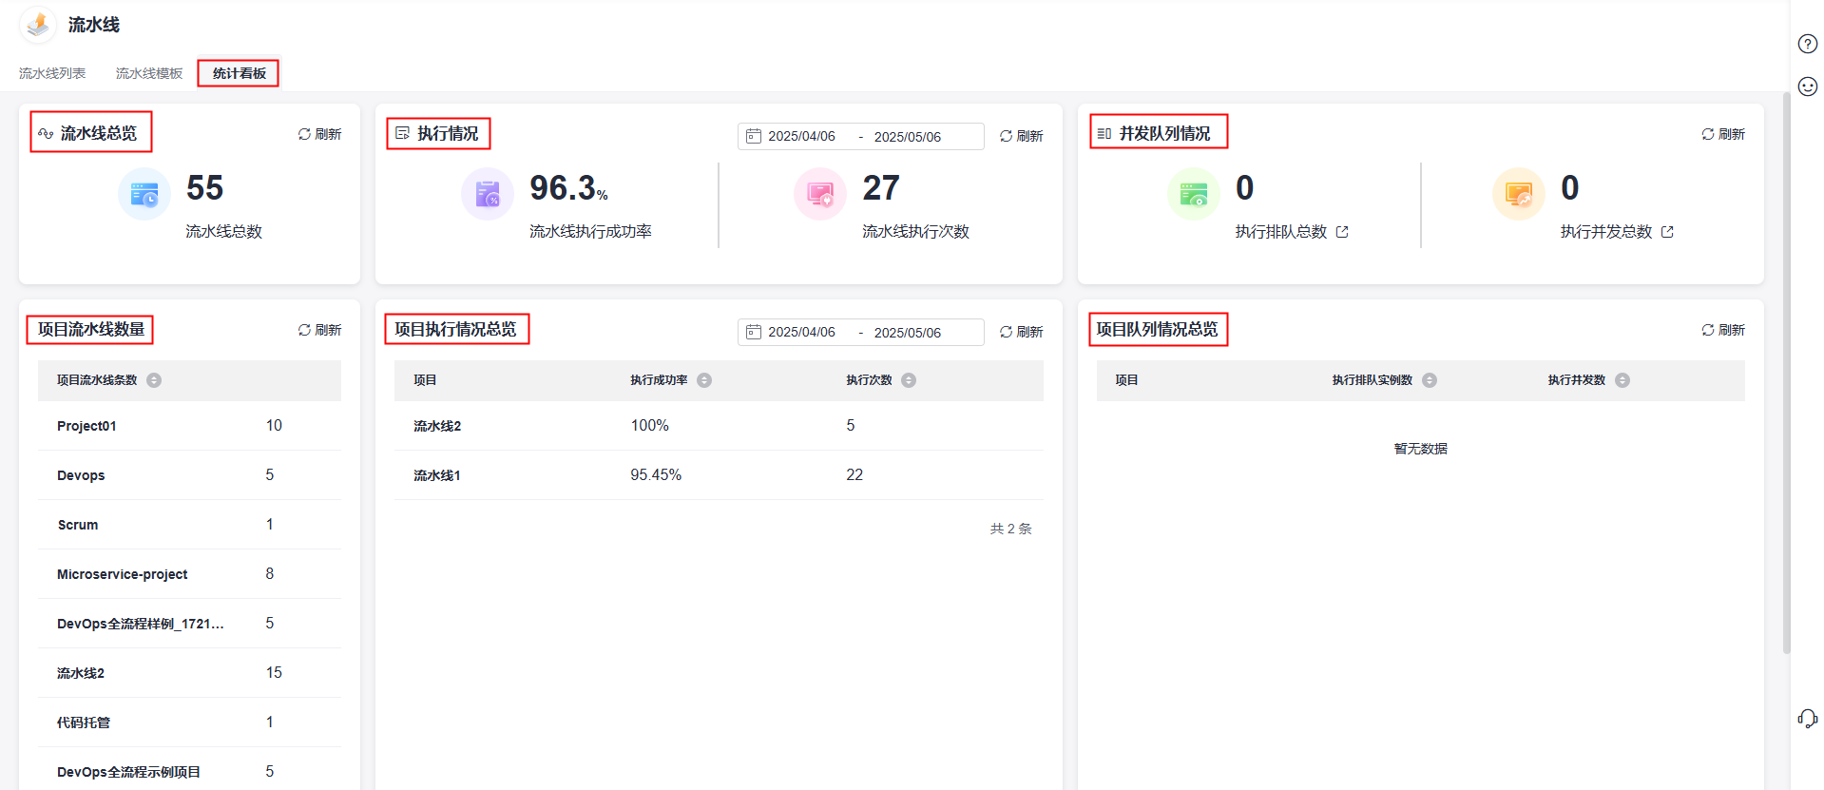Refresh the 执行情况 card
Image resolution: width=1824 pixels, height=790 pixels.
(x=1021, y=136)
